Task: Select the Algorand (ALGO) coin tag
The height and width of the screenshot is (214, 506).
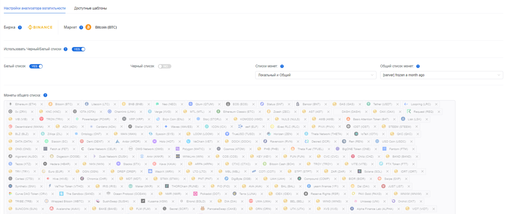Action: click(x=26, y=156)
